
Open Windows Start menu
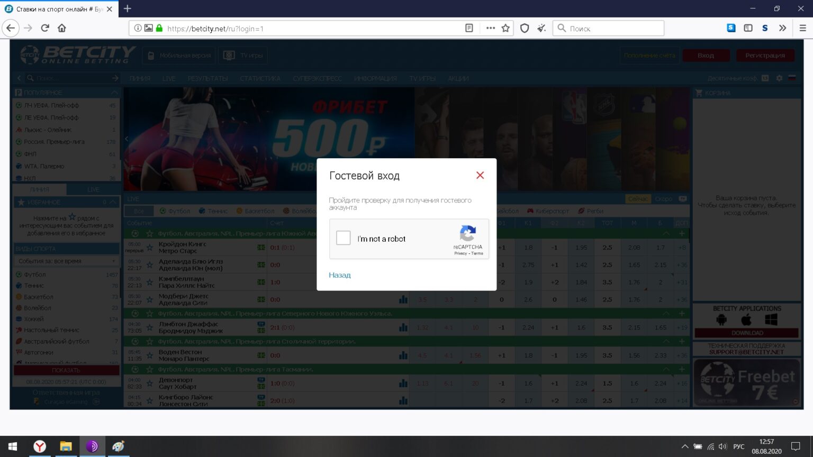coord(13,446)
